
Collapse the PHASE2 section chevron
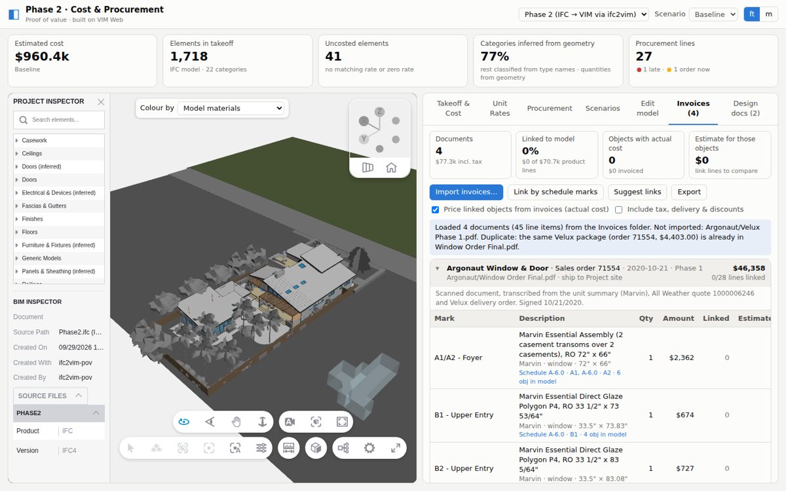[x=96, y=413]
